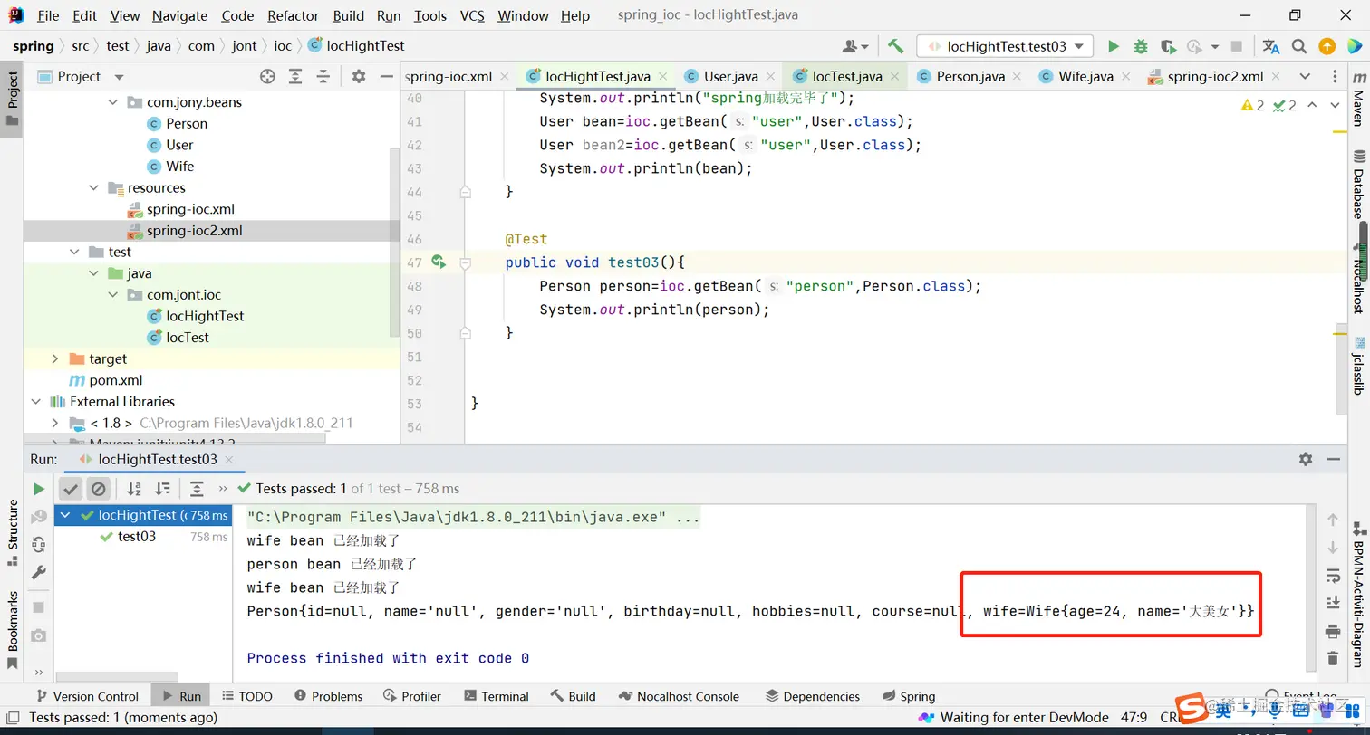This screenshot has width=1370, height=735.
Task: Open the jclasslib side panel
Action: (x=1358, y=366)
